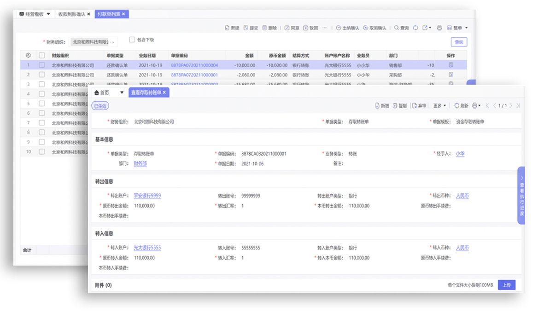This screenshot has height=313, width=538.
Task: Click the 财务组织 input field
Action: [x=93, y=42]
